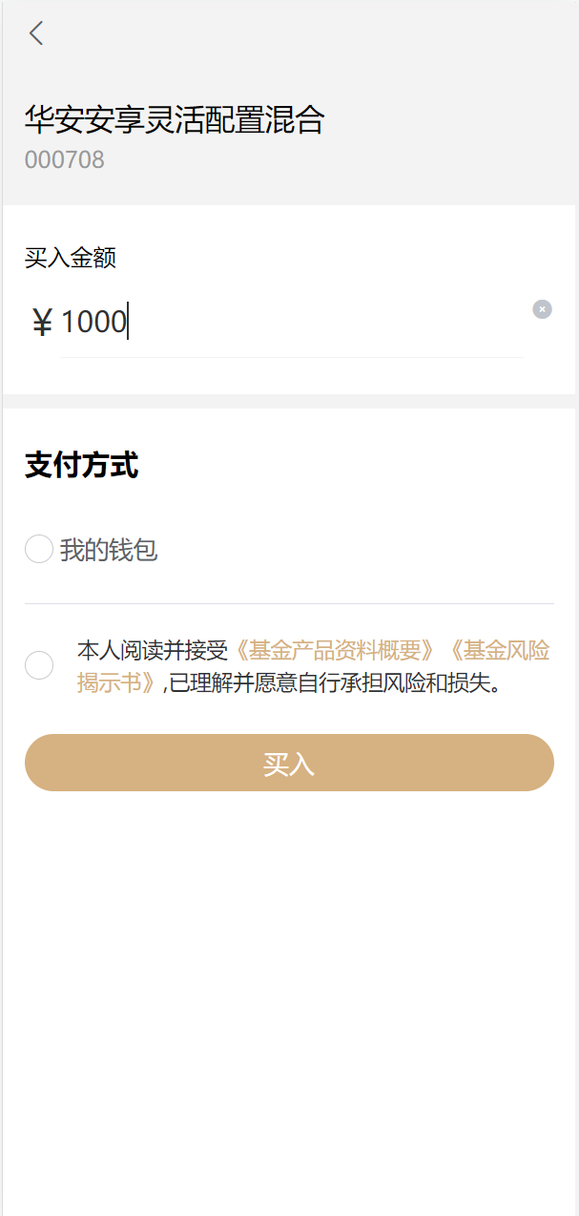Viewport: 579px width, 1216px height.
Task: Click the 支付方式 heading
Action: click(x=82, y=466)
